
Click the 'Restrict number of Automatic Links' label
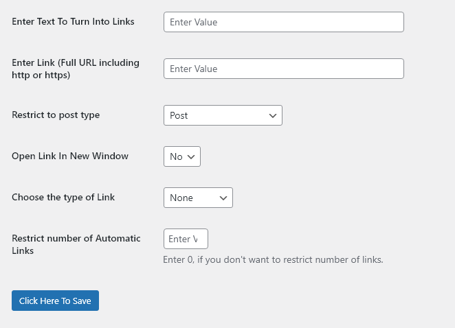click(76, 244)
